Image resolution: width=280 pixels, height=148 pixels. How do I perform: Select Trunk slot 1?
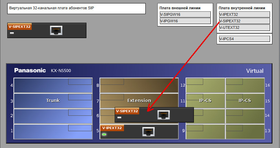click(x=53, y=132)
